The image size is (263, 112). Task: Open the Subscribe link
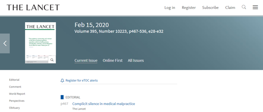tap(210, 8)
